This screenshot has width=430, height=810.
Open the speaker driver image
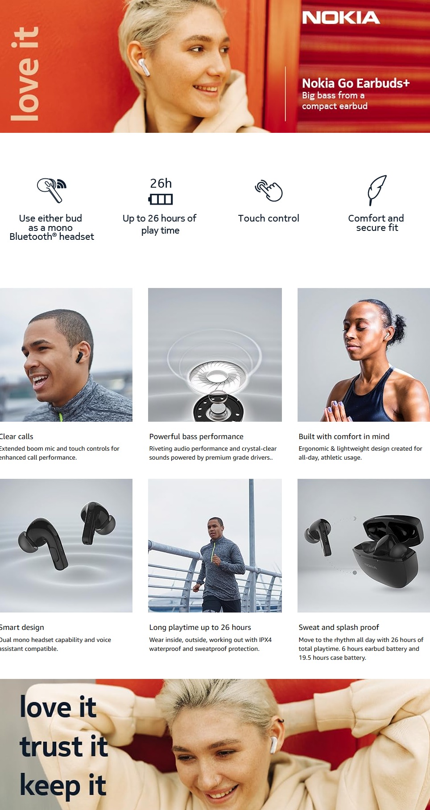[x=215, y=355]
